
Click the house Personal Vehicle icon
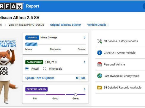point(100,64)
